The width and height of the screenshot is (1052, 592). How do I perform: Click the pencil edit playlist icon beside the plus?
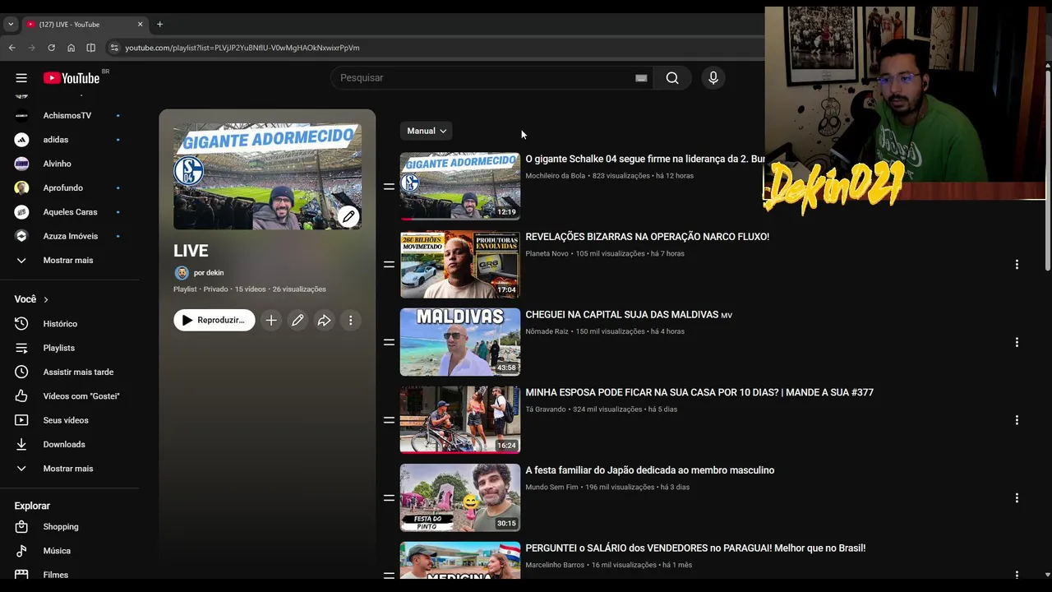298,320
